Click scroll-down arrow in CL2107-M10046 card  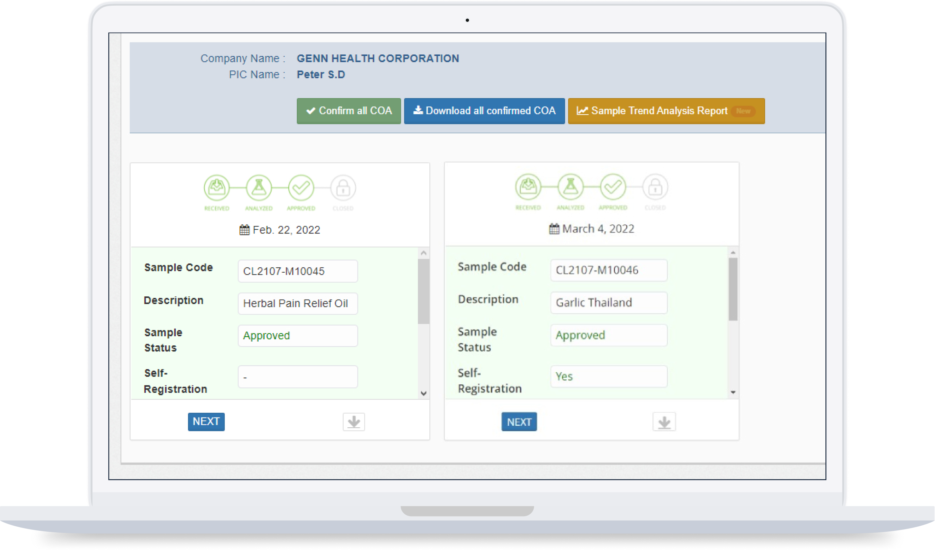pyautogui.click(x=733, y=392)
